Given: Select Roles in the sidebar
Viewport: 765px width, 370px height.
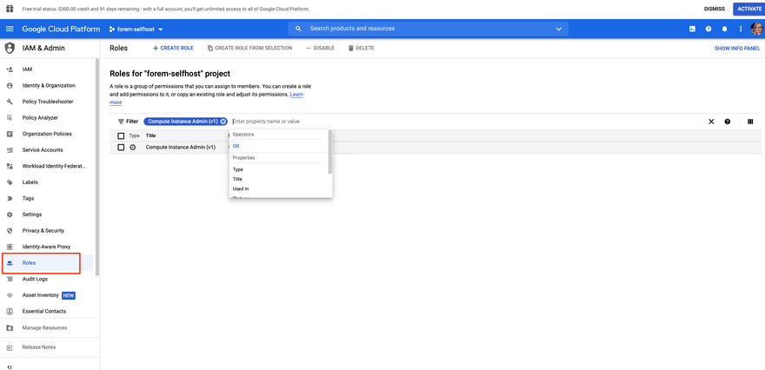Looking at the screenshot, I should coord(47,263).
